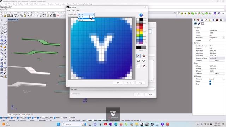Viewport: 226px width, 127px height.
Task: Toggle the Near osnap checkbox
Action: (x=6, y=117)
